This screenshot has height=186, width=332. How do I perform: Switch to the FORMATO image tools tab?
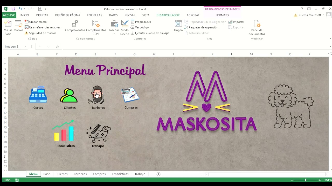[x=222, y=15]
